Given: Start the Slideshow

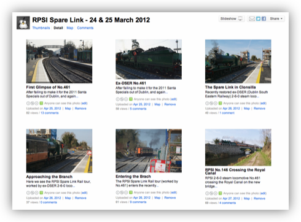Looking at the screenshot, I should coord(232,19).
